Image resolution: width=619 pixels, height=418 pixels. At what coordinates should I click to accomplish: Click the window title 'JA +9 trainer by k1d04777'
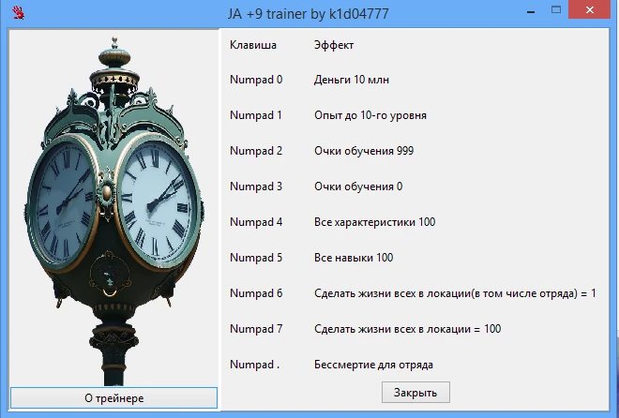tap(308, 14)
